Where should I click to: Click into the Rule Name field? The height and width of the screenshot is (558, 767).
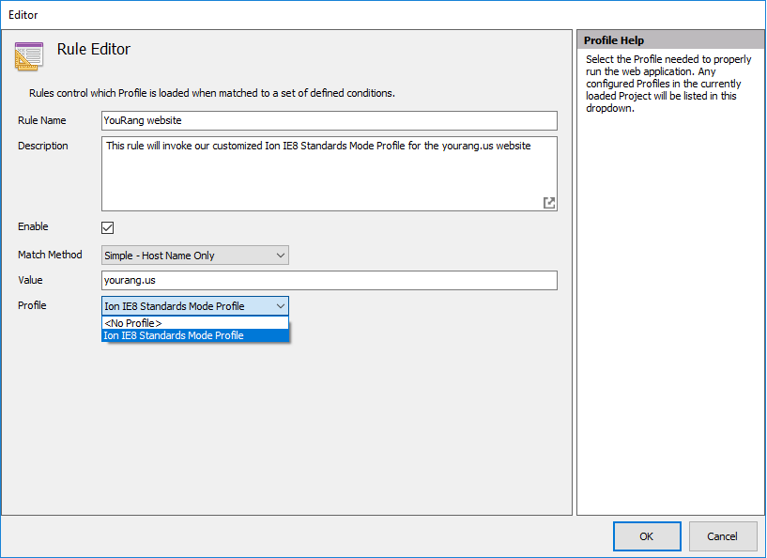[329, 120]
